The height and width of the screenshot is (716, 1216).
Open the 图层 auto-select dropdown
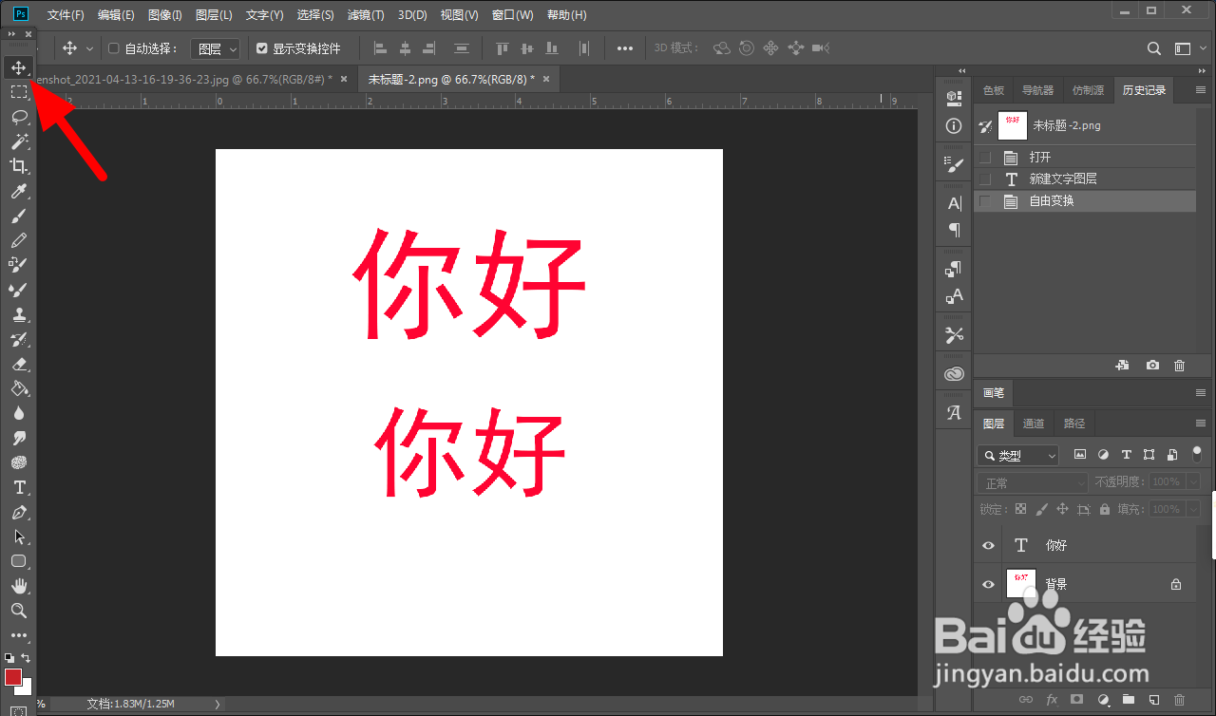click(215, 48)
